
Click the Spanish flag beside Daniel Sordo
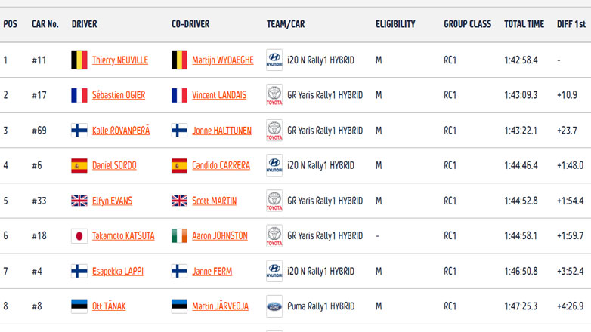79,166
